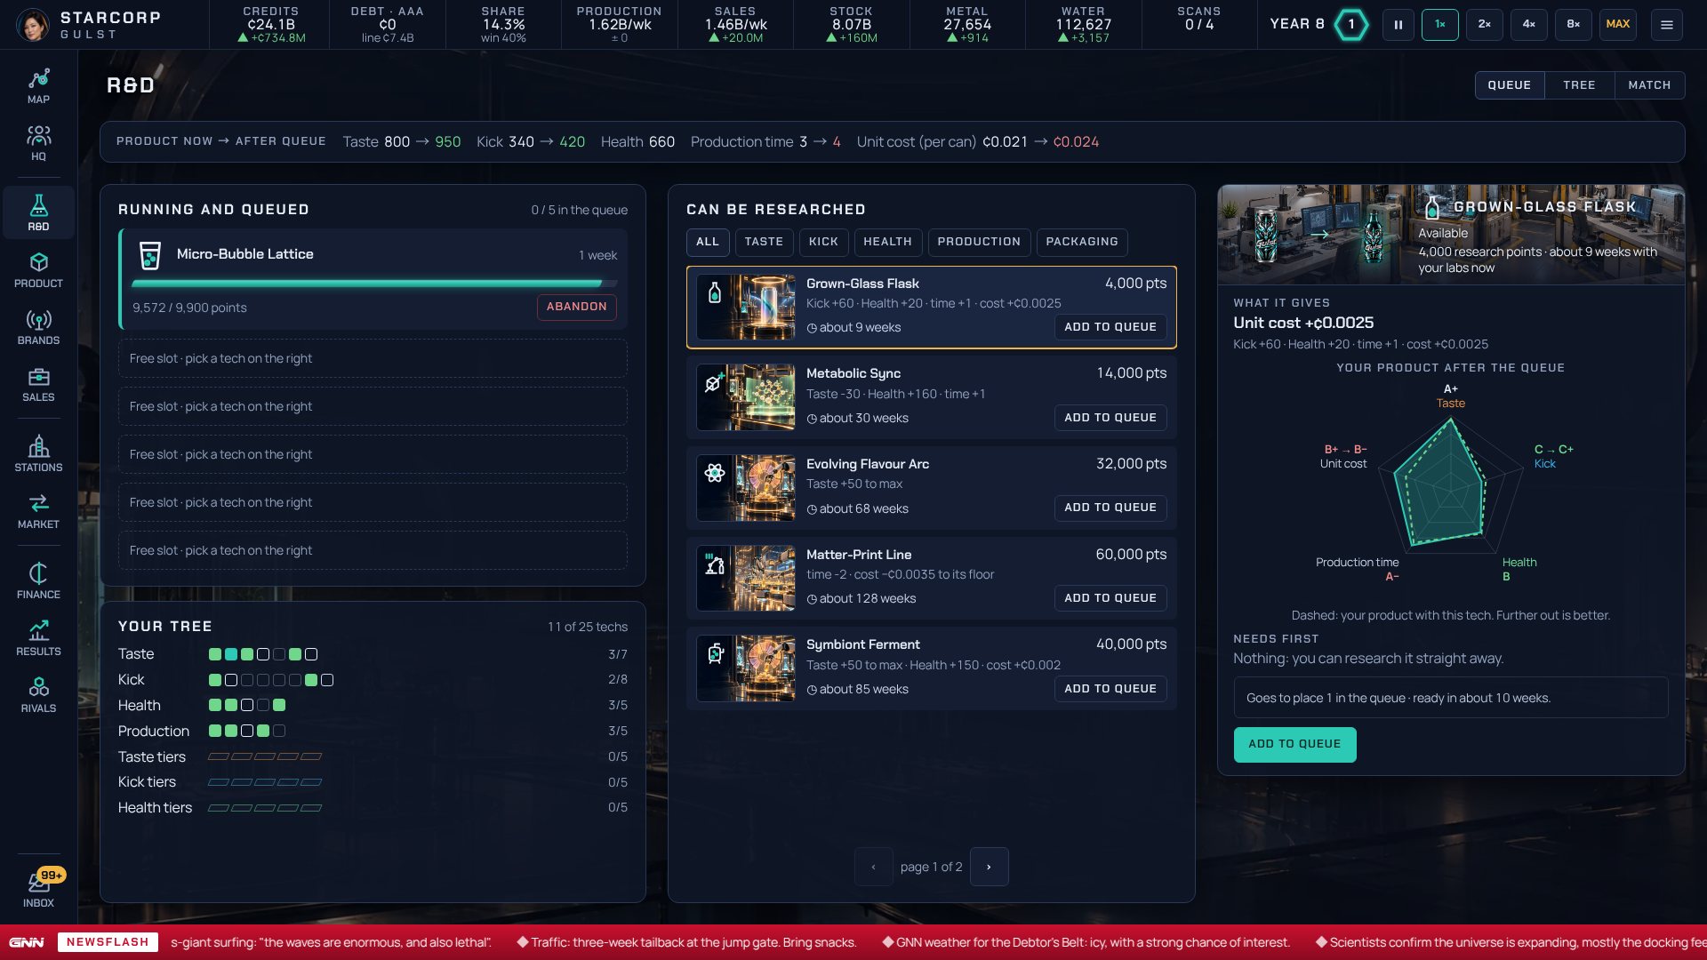Screen dimensions: 1707x960
Task: Pause the game
Action: click(x=1398, y=25)
